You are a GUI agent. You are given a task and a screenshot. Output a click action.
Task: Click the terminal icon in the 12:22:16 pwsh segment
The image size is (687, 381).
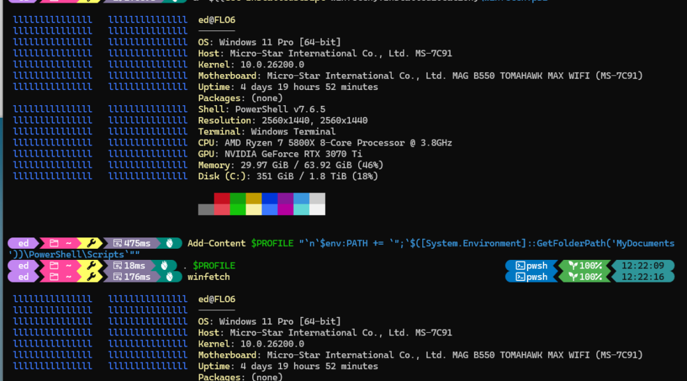520,276
